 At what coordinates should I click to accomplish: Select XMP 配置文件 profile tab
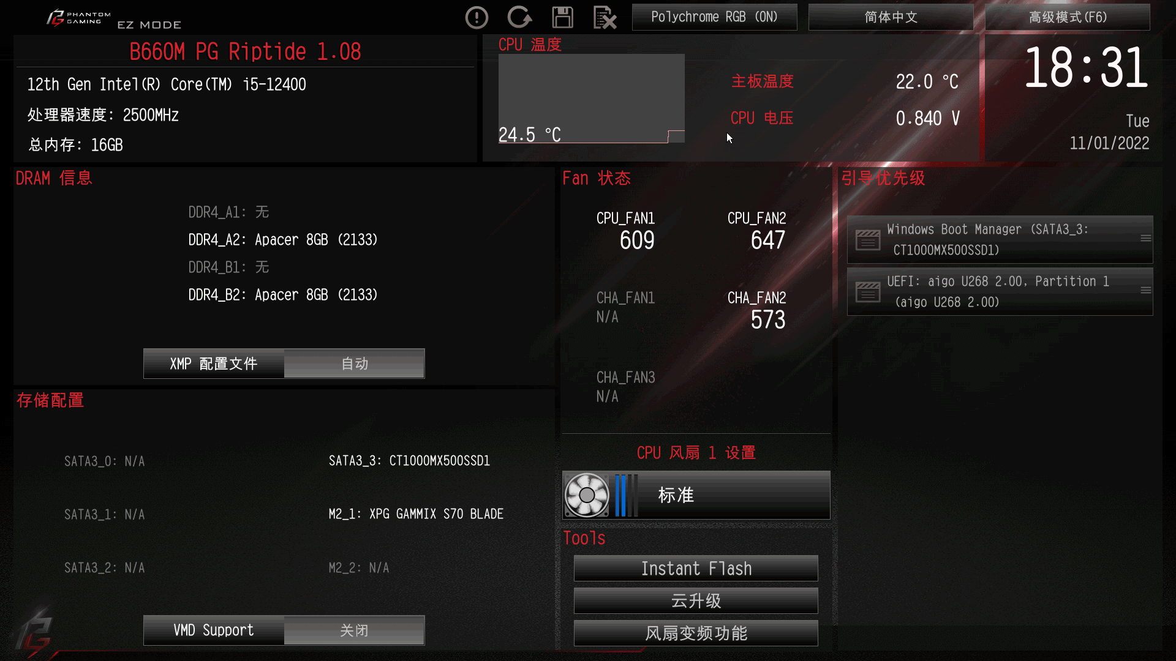[x=213, y=364]
